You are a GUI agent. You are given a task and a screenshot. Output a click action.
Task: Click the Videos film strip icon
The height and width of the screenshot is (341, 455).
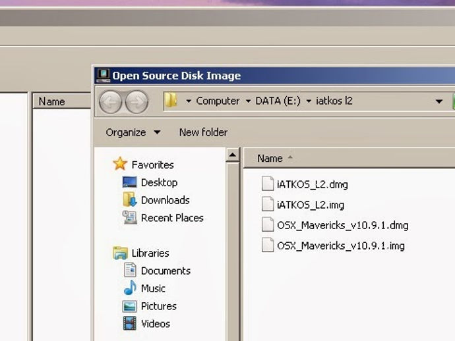[x=129, y=323]
